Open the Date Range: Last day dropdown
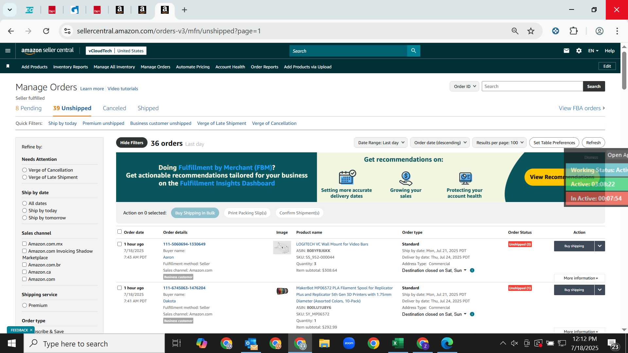Viewport: 628px width, 353px height. tap(381, 143)
